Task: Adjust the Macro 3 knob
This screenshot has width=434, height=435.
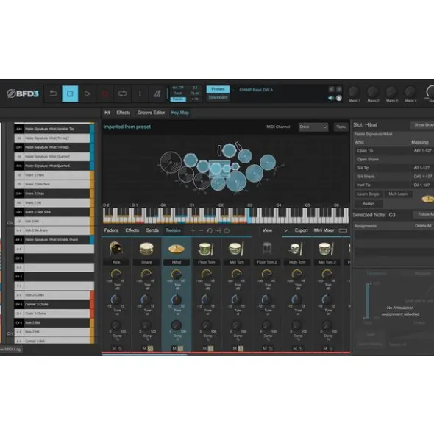Action: (x=391, y=91)
